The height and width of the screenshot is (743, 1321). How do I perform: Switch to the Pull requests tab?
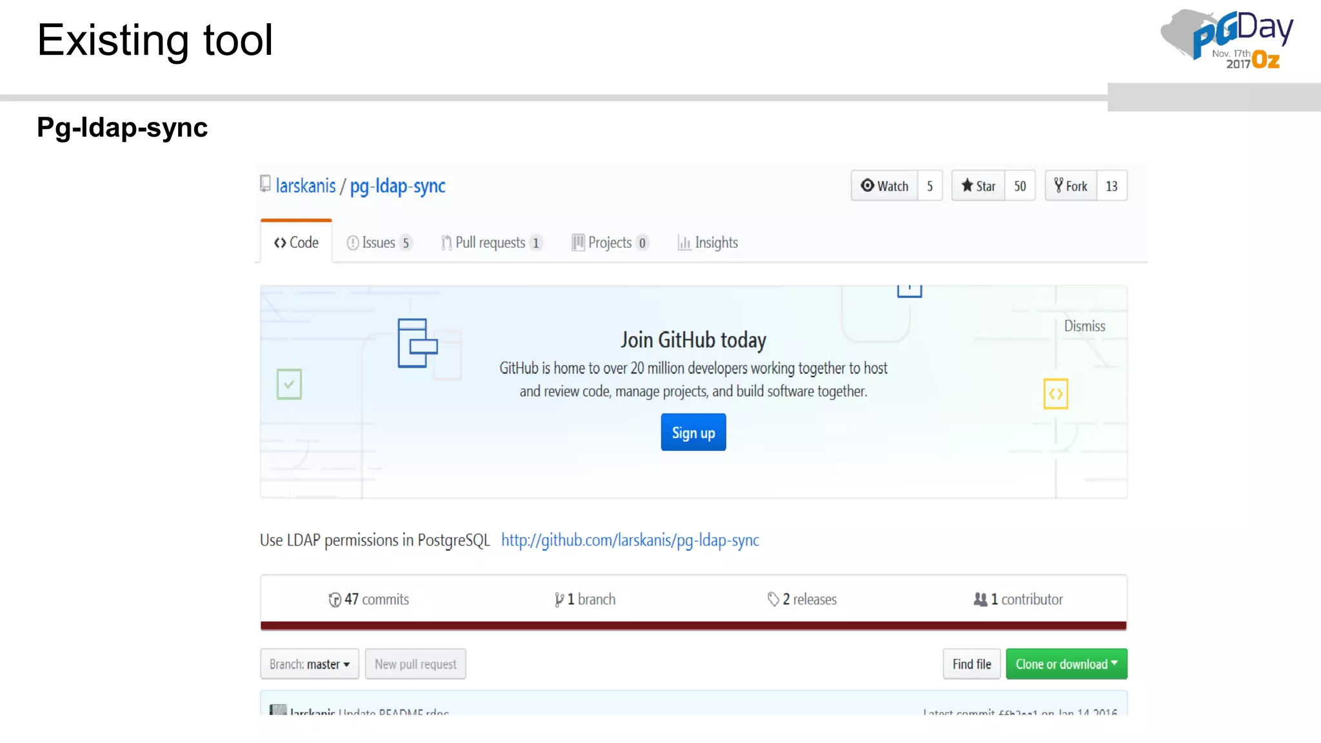pos(491,243)
